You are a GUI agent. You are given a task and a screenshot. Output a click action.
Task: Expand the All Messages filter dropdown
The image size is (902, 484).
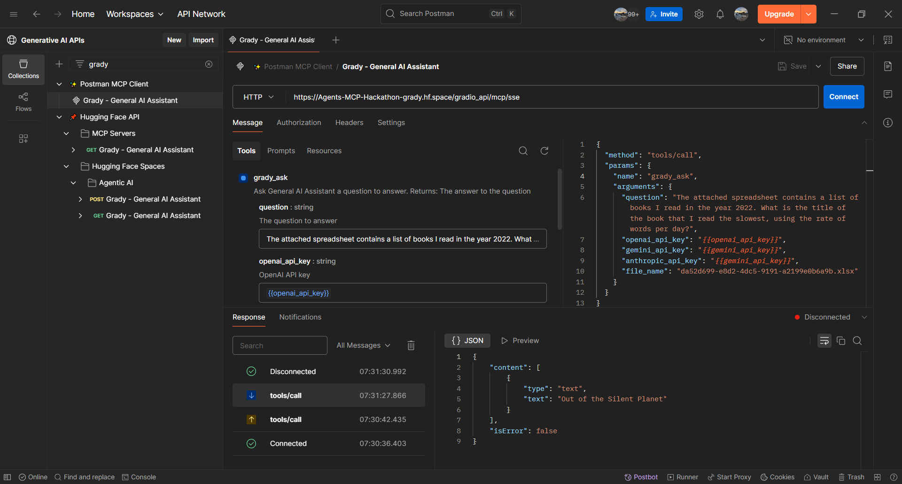[x=363, y=345]
